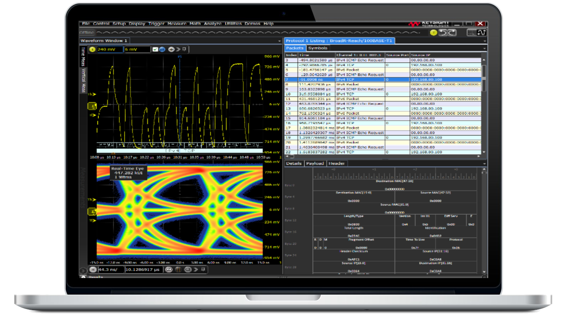The image size is (570, 320).
Task: Click the Redo arrow button
Action: 452,33
